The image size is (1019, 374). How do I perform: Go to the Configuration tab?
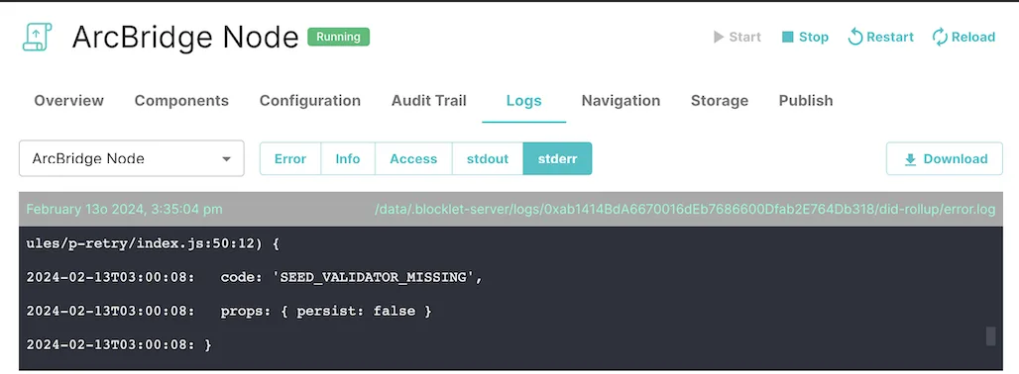pyautogui.click(x=310, y=101)
